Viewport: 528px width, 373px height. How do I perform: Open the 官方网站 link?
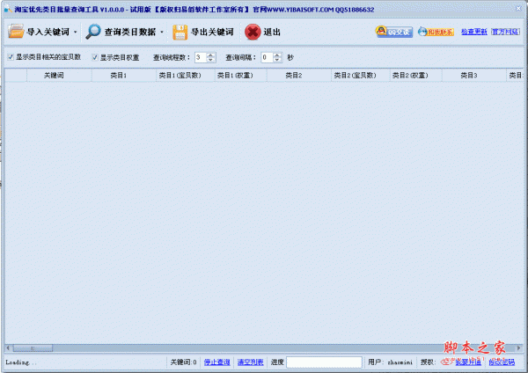505,32
